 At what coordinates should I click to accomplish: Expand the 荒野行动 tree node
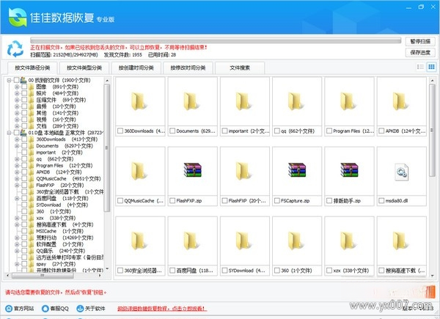(x=17, y=238)
